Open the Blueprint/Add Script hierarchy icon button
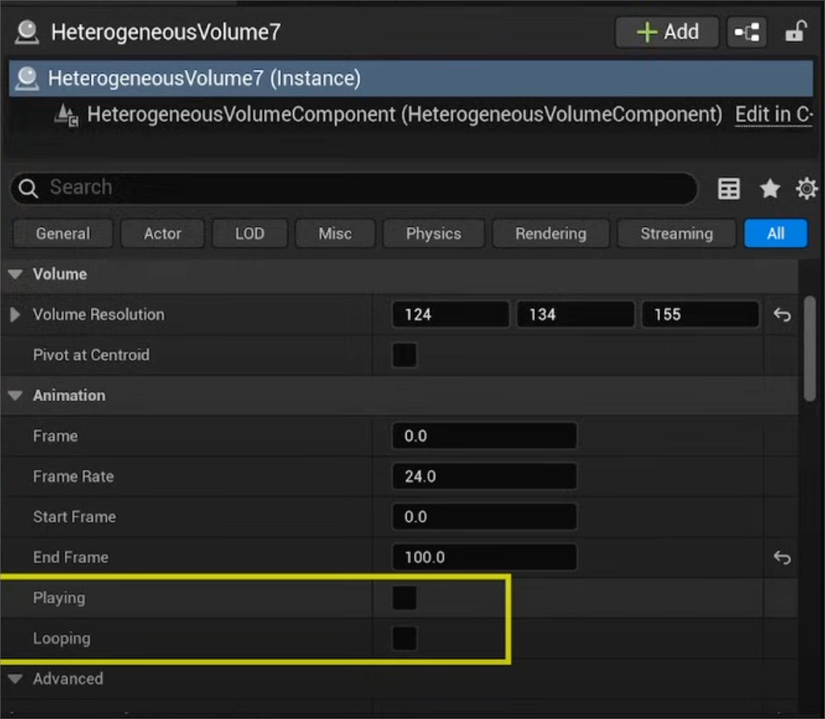Viewport: 825px width, 719px height. point(746,32)
